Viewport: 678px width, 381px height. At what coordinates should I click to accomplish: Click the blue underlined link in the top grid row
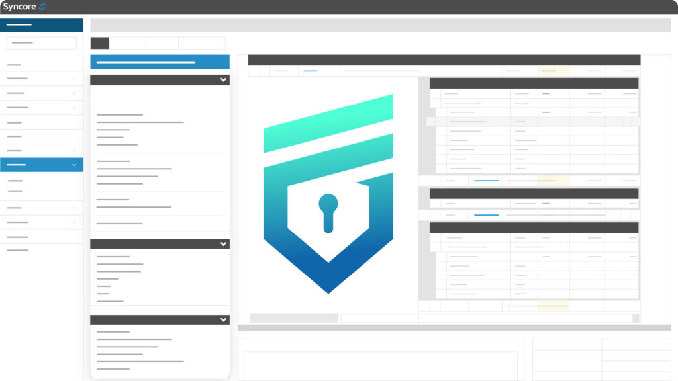(310, 71)
